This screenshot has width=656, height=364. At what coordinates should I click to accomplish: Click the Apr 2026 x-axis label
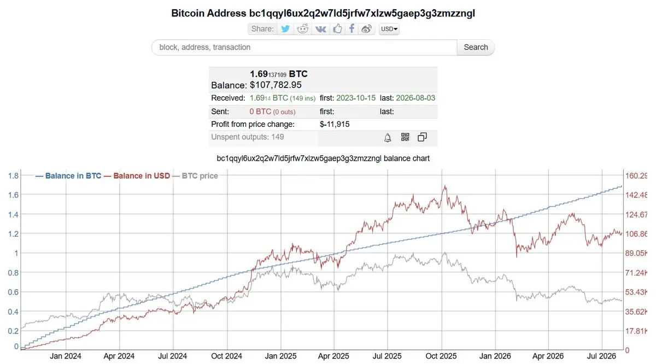[x=548, y=356]
